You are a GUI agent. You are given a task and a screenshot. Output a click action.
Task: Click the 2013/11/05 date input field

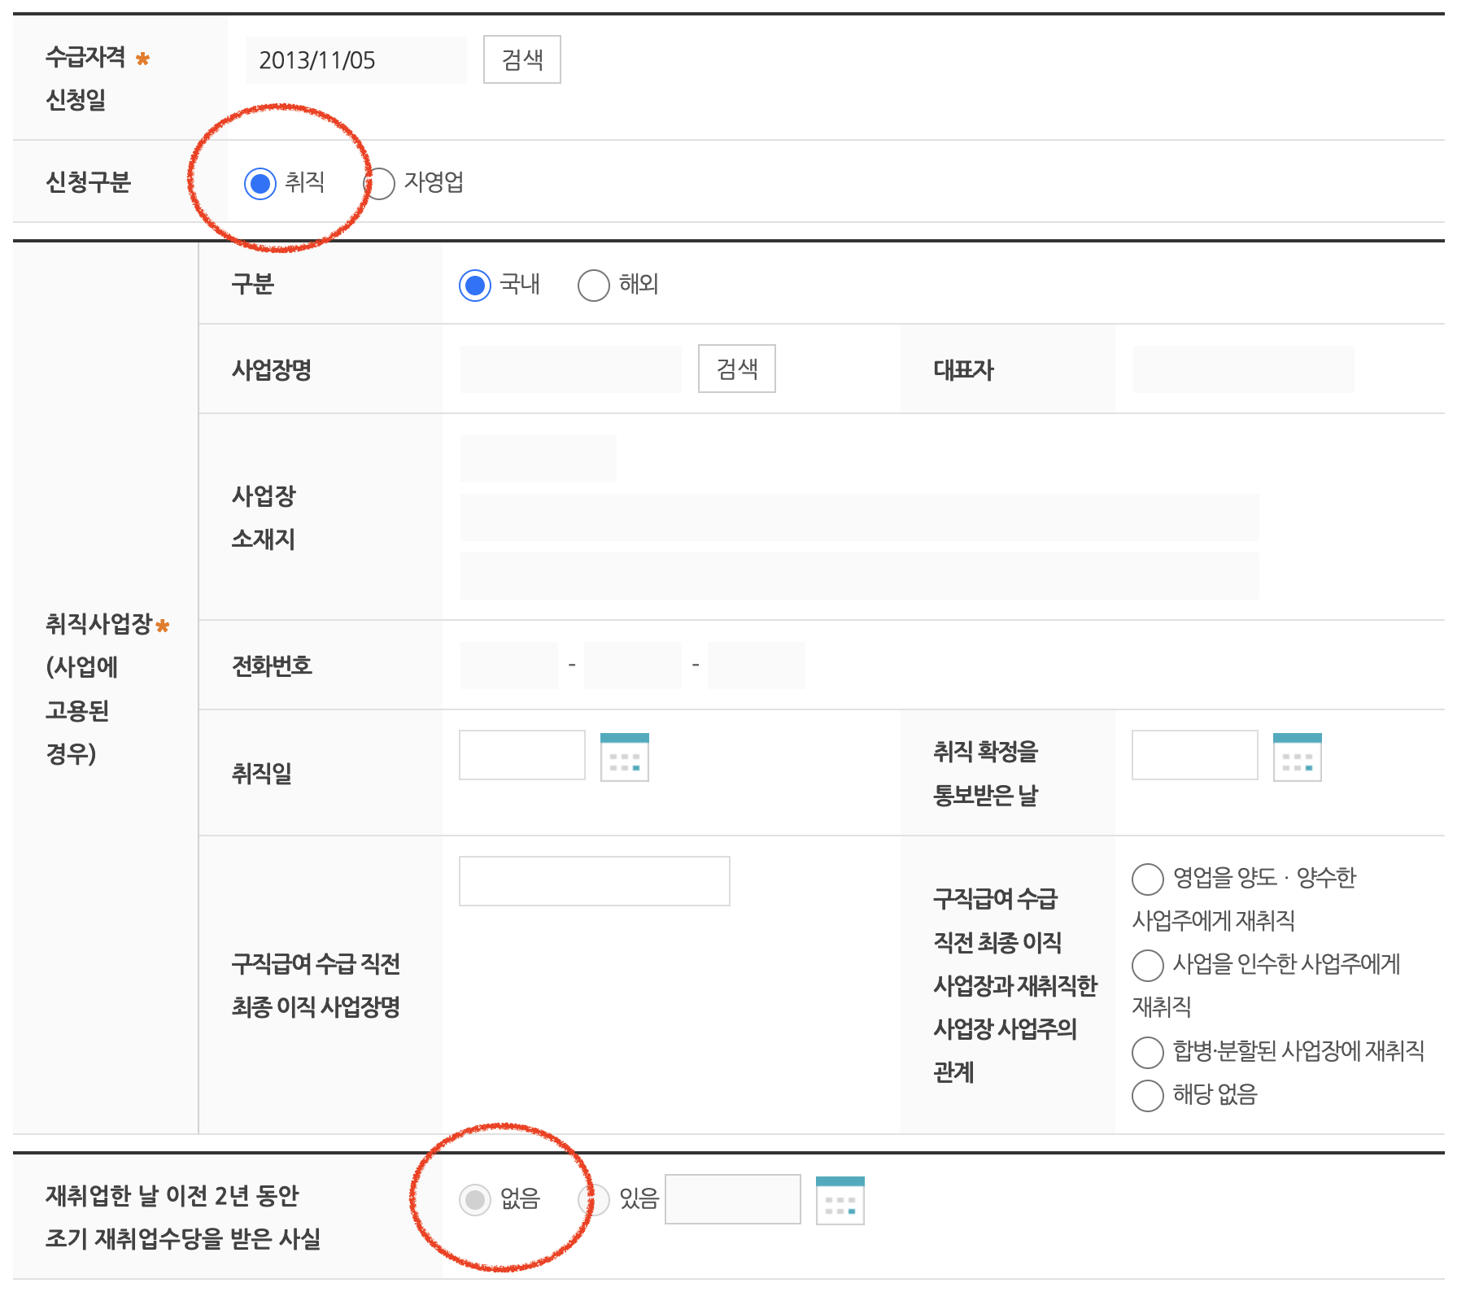(x=356, y=59)
